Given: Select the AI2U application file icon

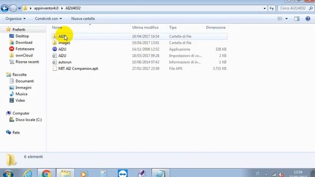Looking at the screenshot, I should pyautogui.click(x=55, y=49).
